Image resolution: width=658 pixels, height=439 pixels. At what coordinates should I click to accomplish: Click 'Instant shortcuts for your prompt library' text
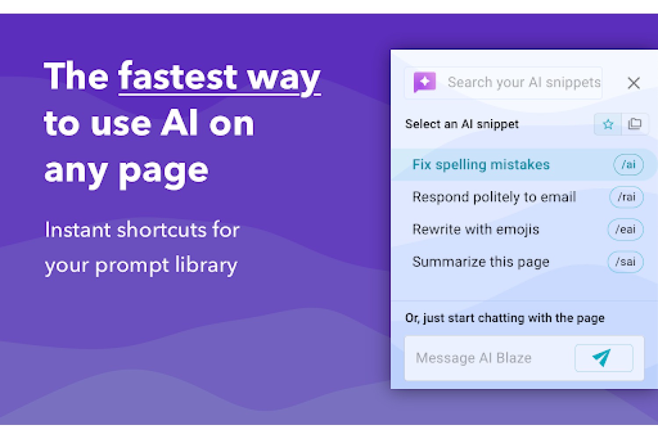click(x=142, y=248)
